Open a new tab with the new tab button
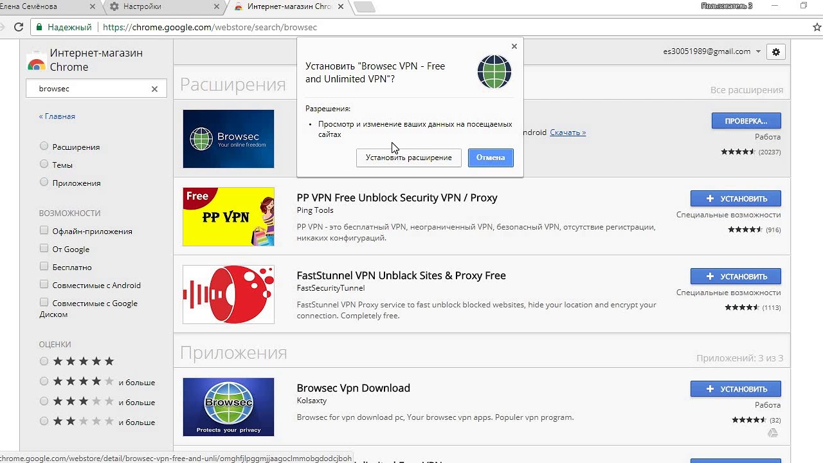The width and height of the screenshot is (823, 463). (x=364, y=7)
